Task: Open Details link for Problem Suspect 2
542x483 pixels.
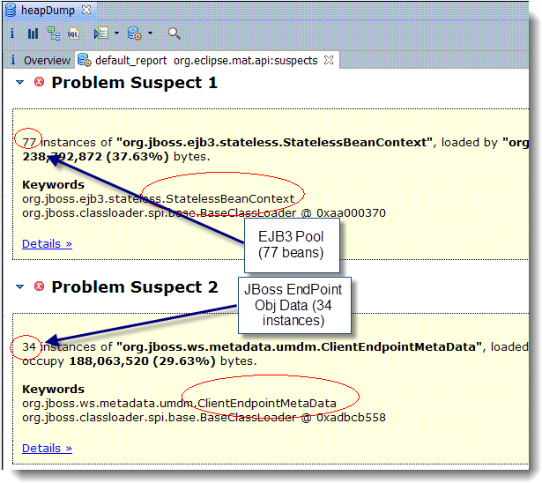Action: click(x=47, y=448)
